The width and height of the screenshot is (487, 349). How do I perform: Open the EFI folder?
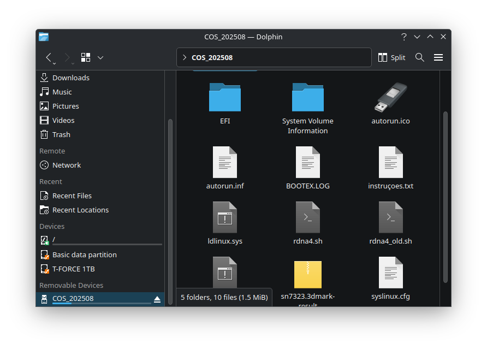(x=225, y=98)
